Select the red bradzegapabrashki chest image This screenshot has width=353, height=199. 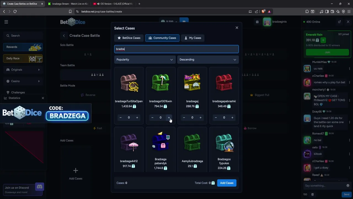tap(224, 83)
